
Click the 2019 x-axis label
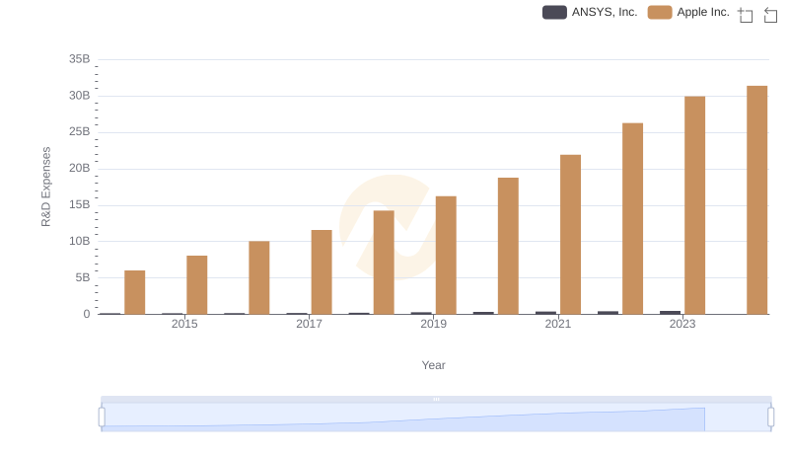pos(433,324)
